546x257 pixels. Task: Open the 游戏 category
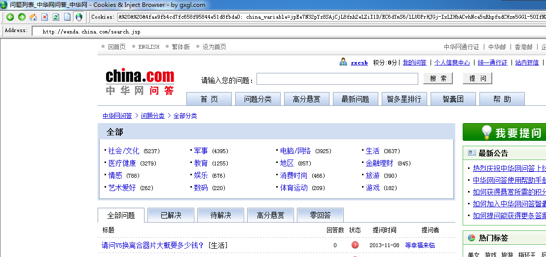click(x=372, y=188)
